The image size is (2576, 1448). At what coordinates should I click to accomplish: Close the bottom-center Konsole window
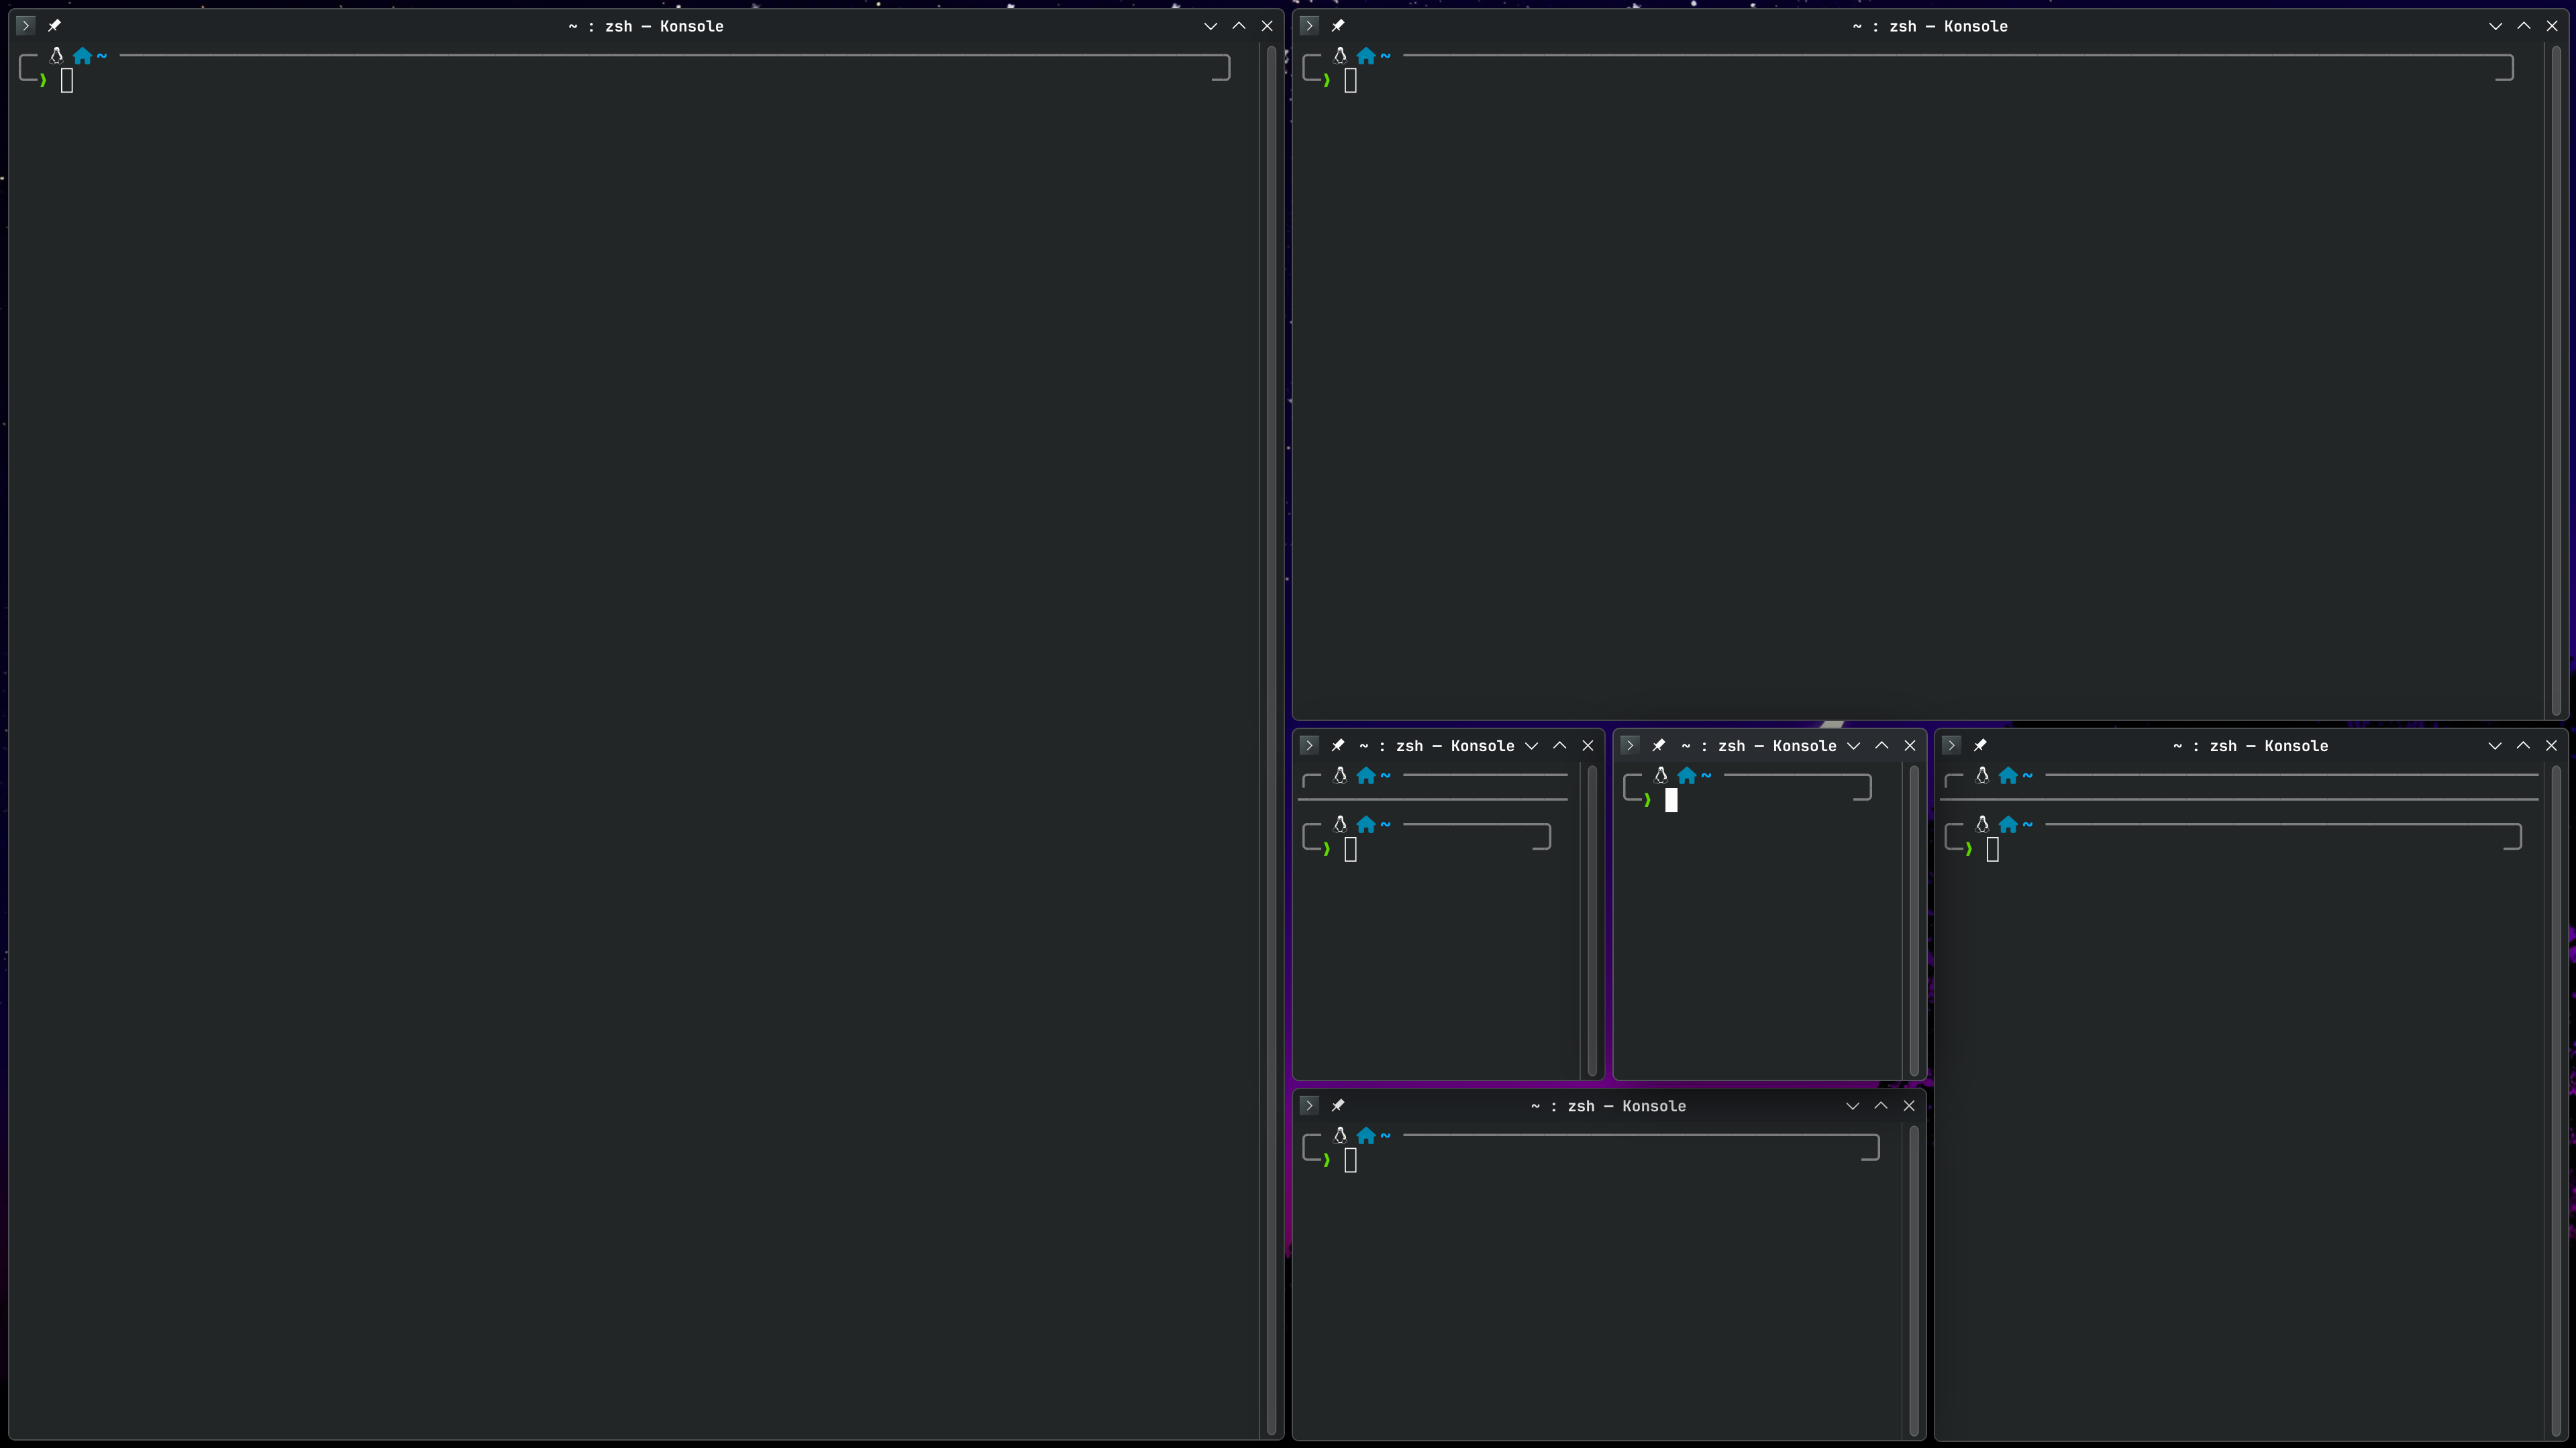pos(1910,1105)
